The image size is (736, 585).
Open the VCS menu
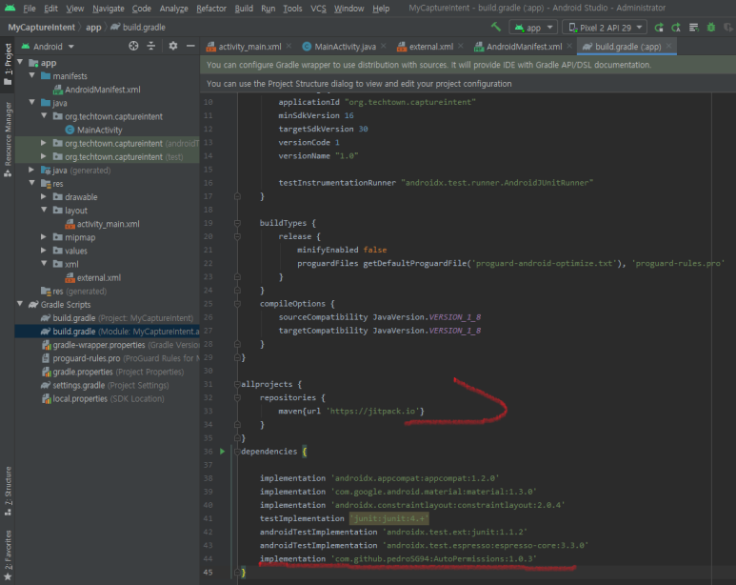pyautogui.click(x=318, y=9)
